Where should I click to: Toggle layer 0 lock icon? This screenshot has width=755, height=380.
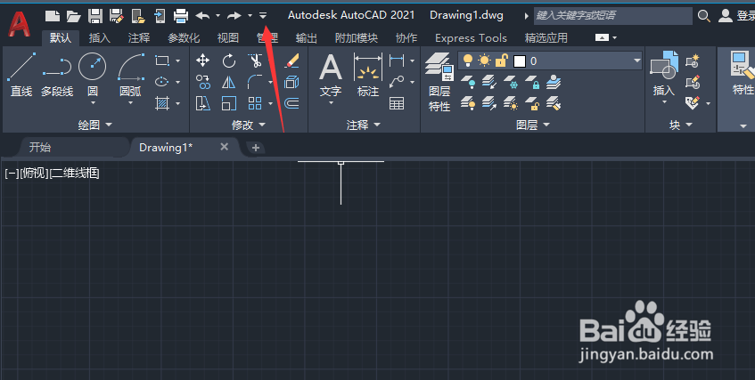point(502,61)
